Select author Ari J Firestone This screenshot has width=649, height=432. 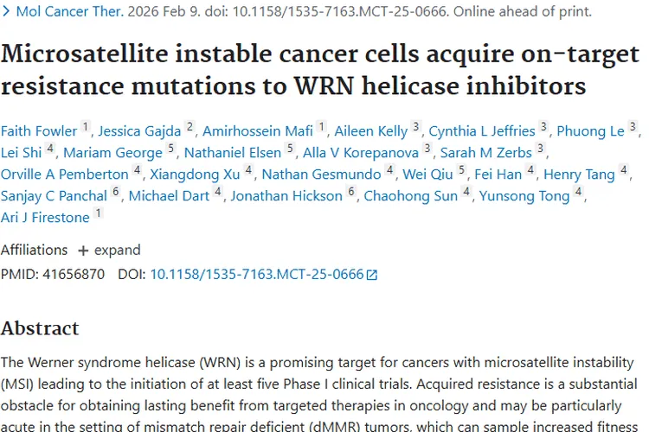(x=45, y=218)
